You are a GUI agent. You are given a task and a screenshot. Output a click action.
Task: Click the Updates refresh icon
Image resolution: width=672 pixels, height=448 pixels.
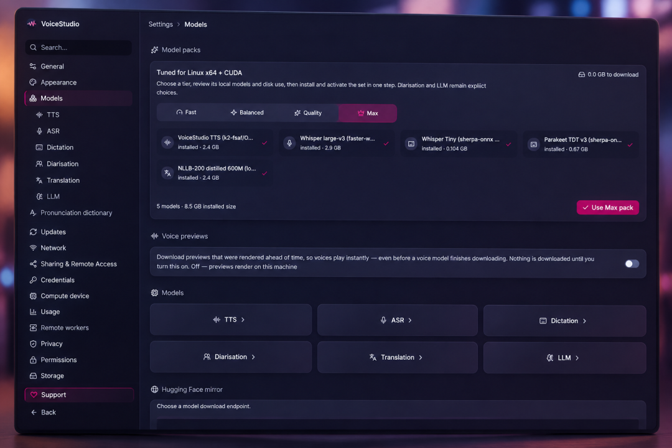(x=33, y=232)
